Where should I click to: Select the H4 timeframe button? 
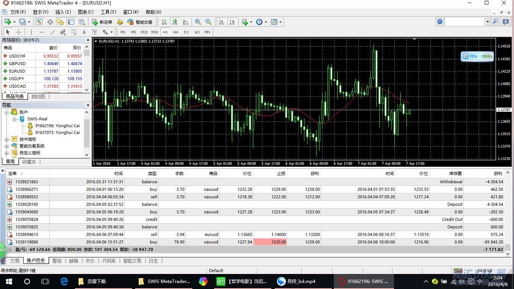(x=175, y=32)
